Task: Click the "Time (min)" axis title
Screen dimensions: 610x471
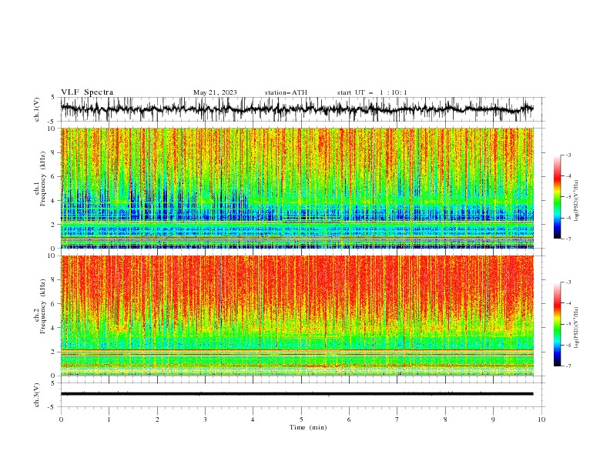Action: [308, 427]
